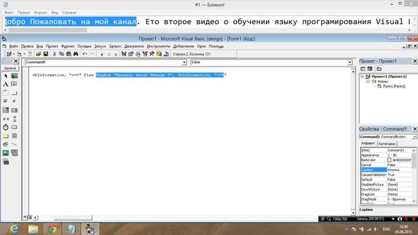Click the Open Project toolbar icon
Screen dimensions: 418x235
click(39, 54)
